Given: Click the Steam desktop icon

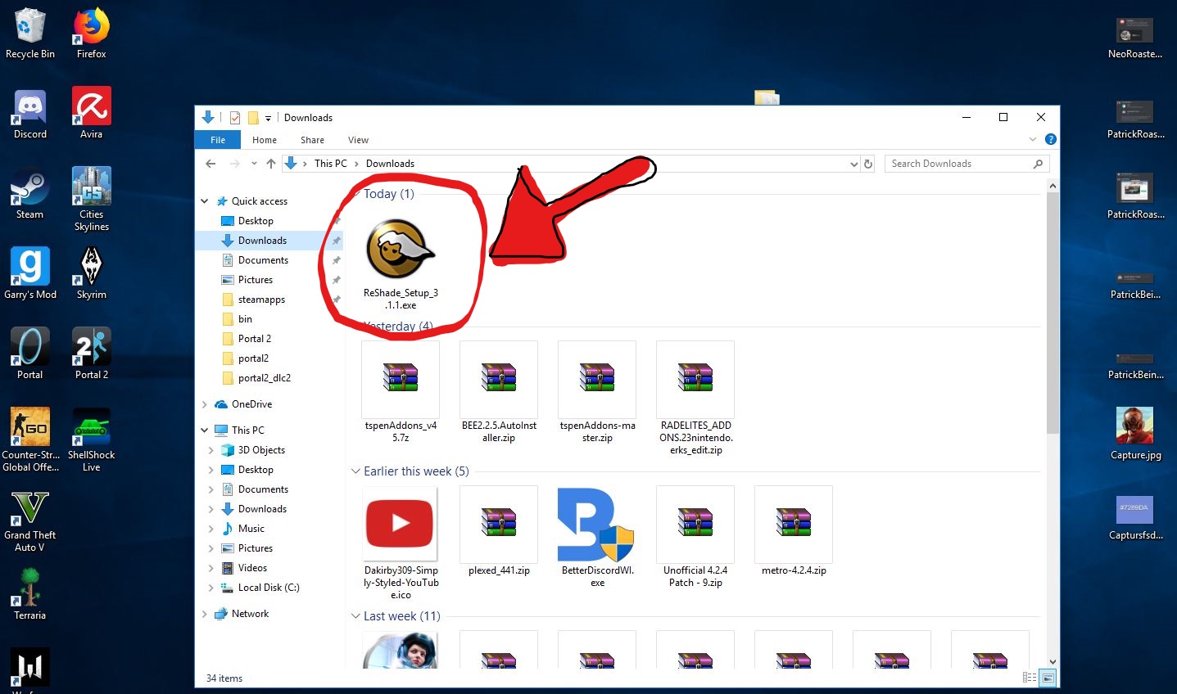Looking at the screenshot, I should 30,194.
